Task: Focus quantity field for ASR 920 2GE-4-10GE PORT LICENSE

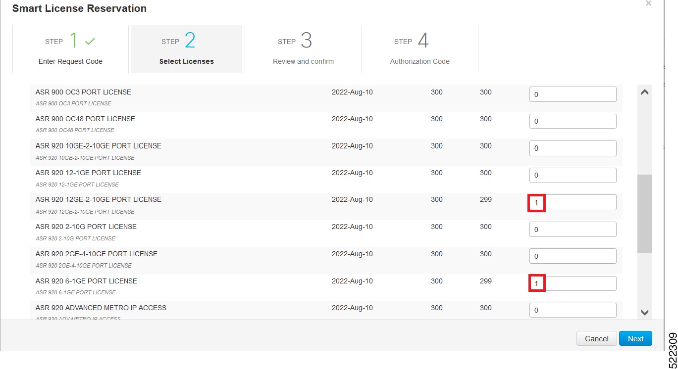Action: coord(573,256)
